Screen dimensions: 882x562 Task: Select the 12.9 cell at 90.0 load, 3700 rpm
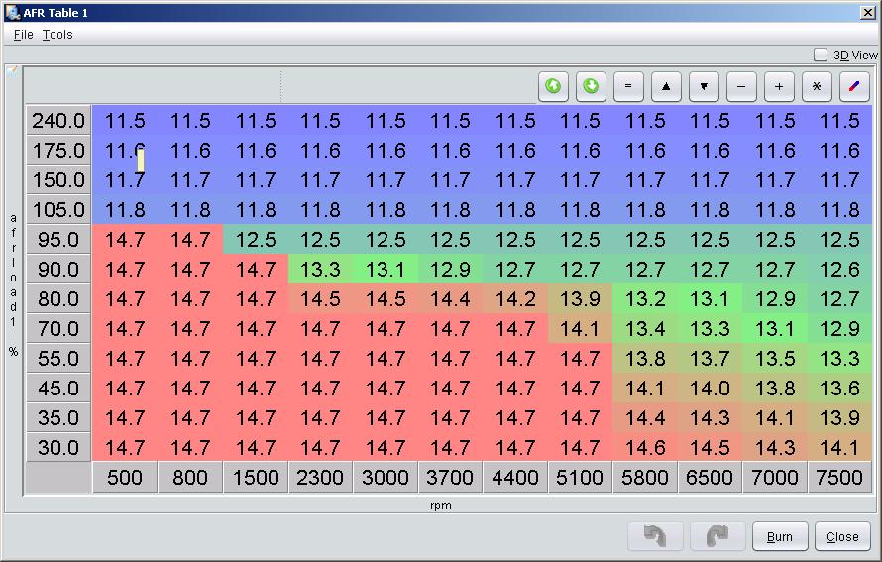pos(450,269)
